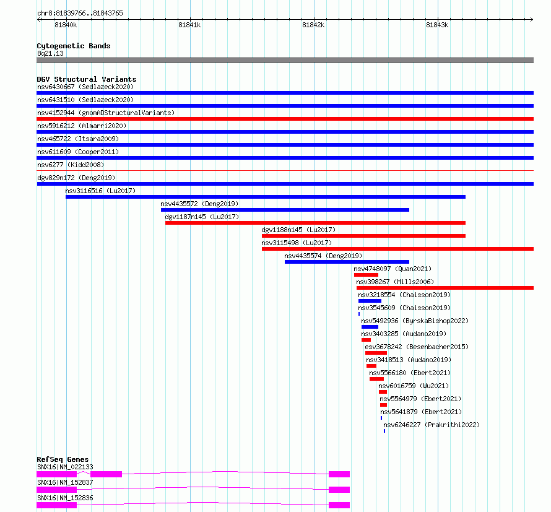This screenshot has width=551, height=512.
Task: Click the short red bar under nsv4748097
Action: point(366,275)
